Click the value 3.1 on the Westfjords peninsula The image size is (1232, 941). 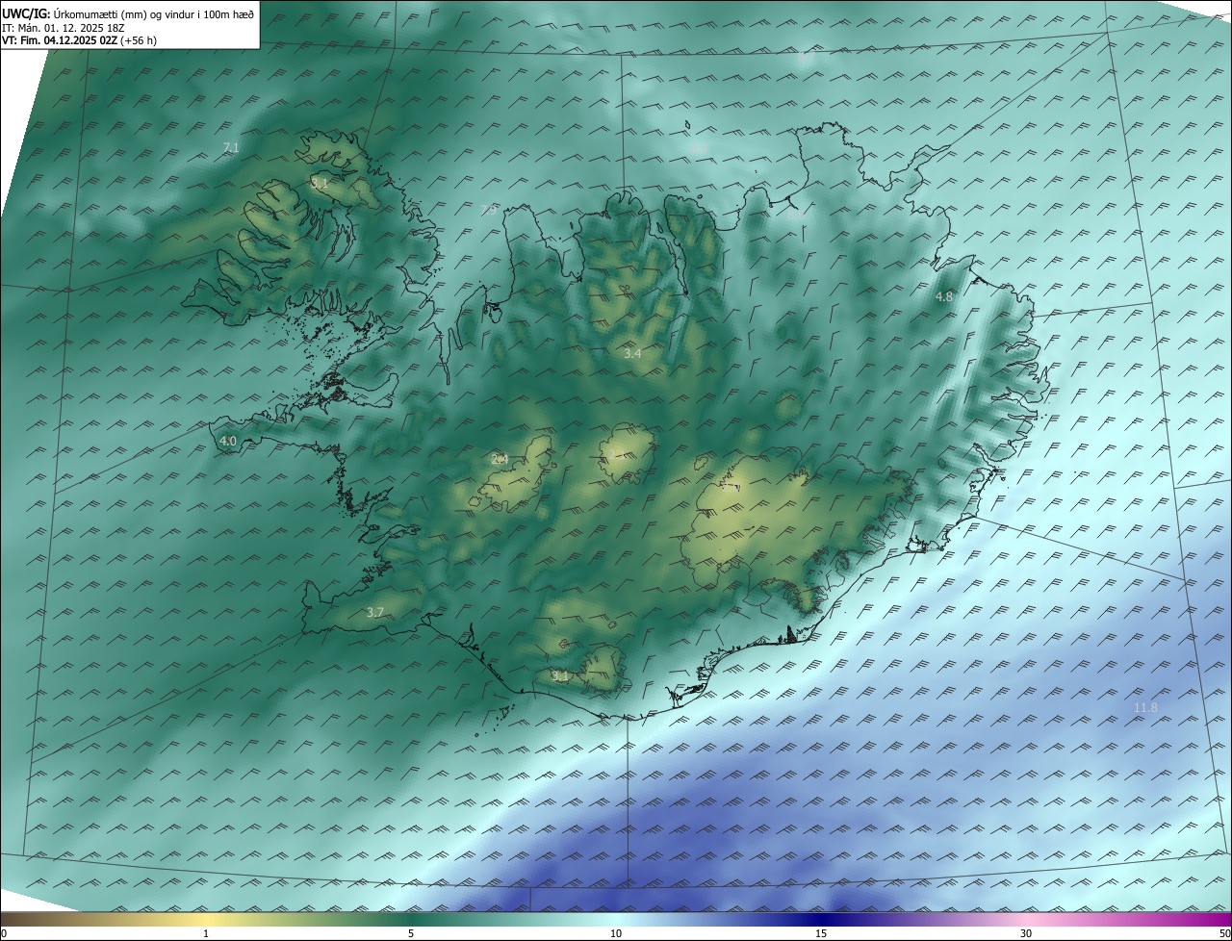(320, 182)
